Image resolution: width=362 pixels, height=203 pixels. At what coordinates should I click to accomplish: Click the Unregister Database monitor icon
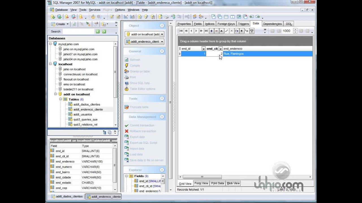point(74,17)
